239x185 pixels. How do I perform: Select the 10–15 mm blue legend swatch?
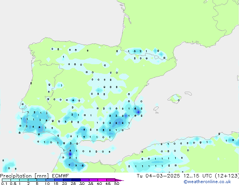point(50,180)
